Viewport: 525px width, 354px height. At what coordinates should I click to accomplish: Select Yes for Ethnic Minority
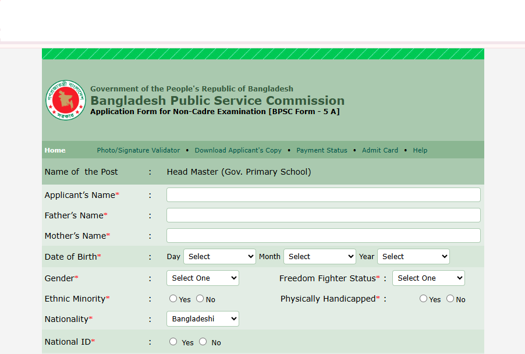click(x=173, y=299)
